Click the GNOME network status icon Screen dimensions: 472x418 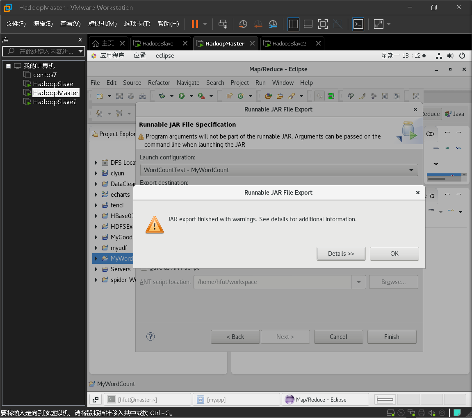(x=439, y=56)
